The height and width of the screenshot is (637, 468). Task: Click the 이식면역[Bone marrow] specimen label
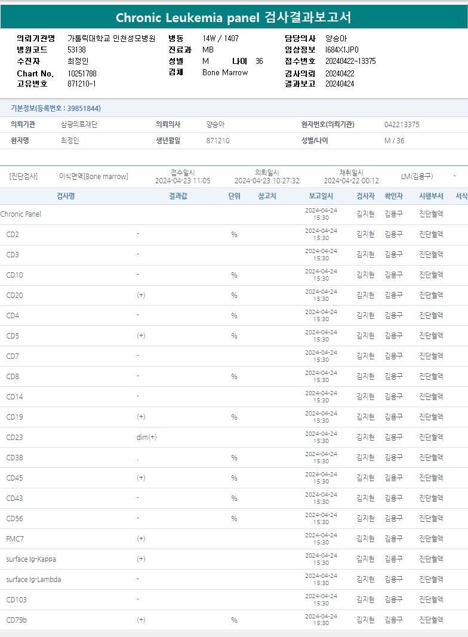coord(94,177)
